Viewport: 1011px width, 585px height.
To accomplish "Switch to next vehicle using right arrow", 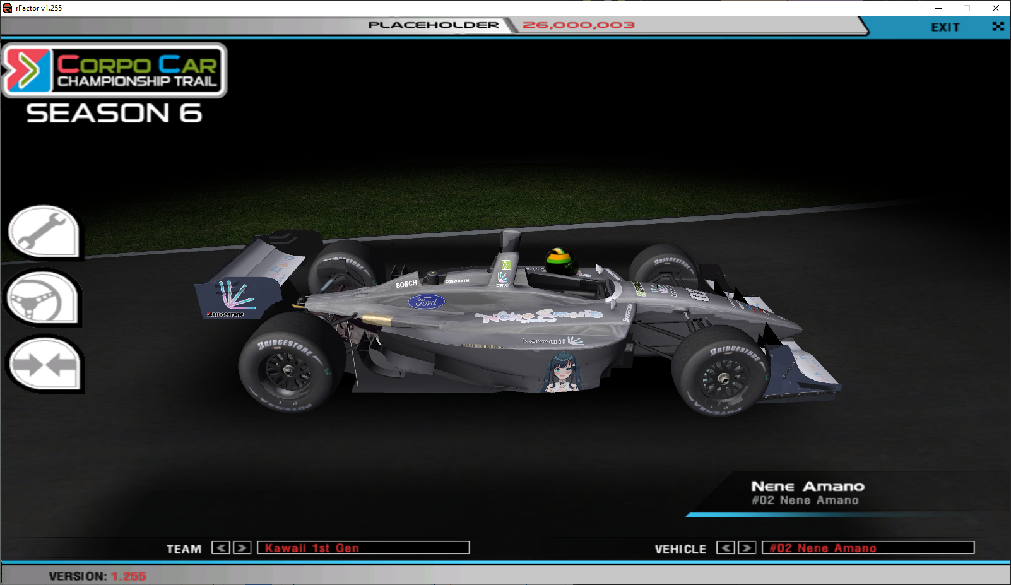I will pos(747,548).
